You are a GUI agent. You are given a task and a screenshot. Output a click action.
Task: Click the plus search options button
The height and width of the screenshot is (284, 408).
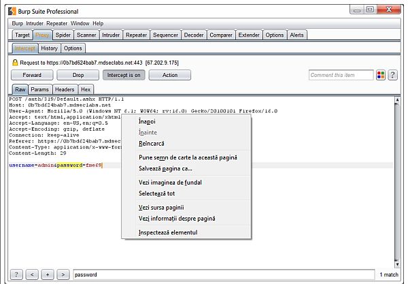click(x=48, y=274)
